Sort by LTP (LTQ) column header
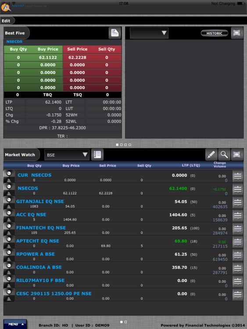247x329 pixels. click(191, 165)
